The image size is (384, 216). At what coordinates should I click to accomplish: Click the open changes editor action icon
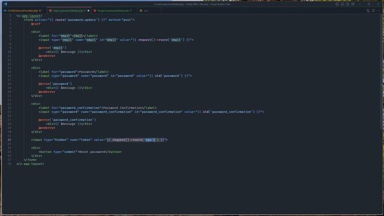point(368,11)
